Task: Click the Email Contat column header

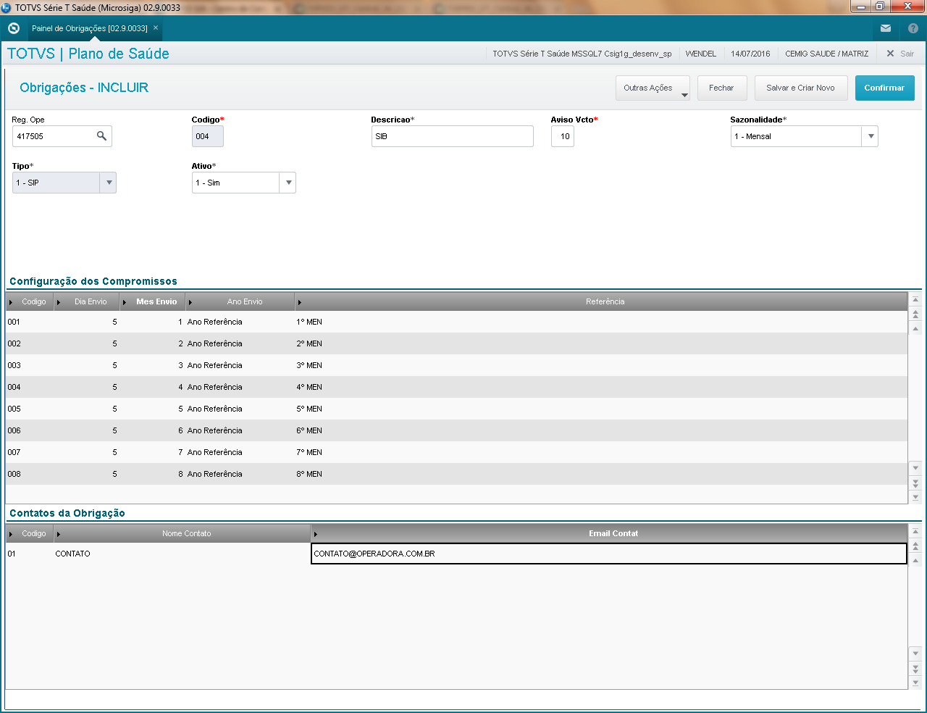Action: coord(610,533)
